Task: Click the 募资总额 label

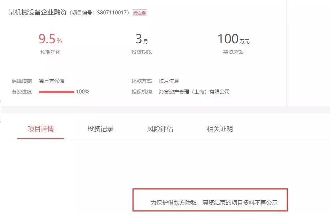Action: (x=233, y=52)
